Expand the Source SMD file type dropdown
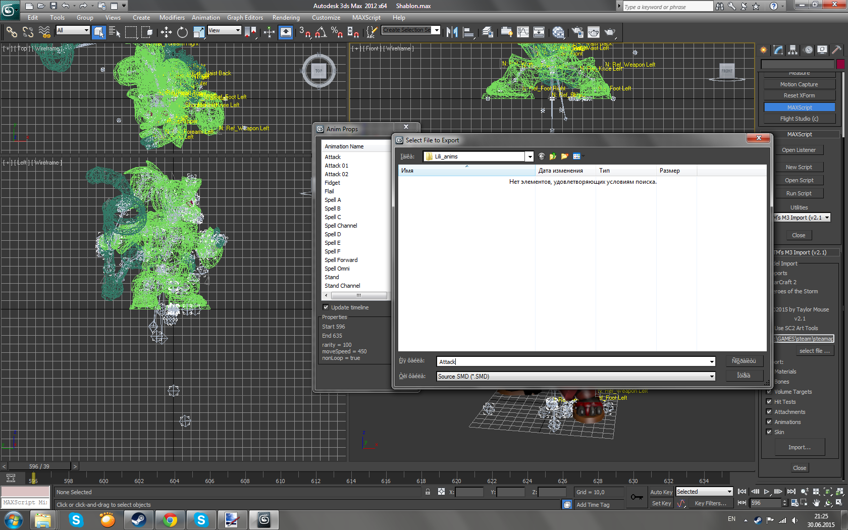Viewport: 848px width, 530px height. coord(712,377)
